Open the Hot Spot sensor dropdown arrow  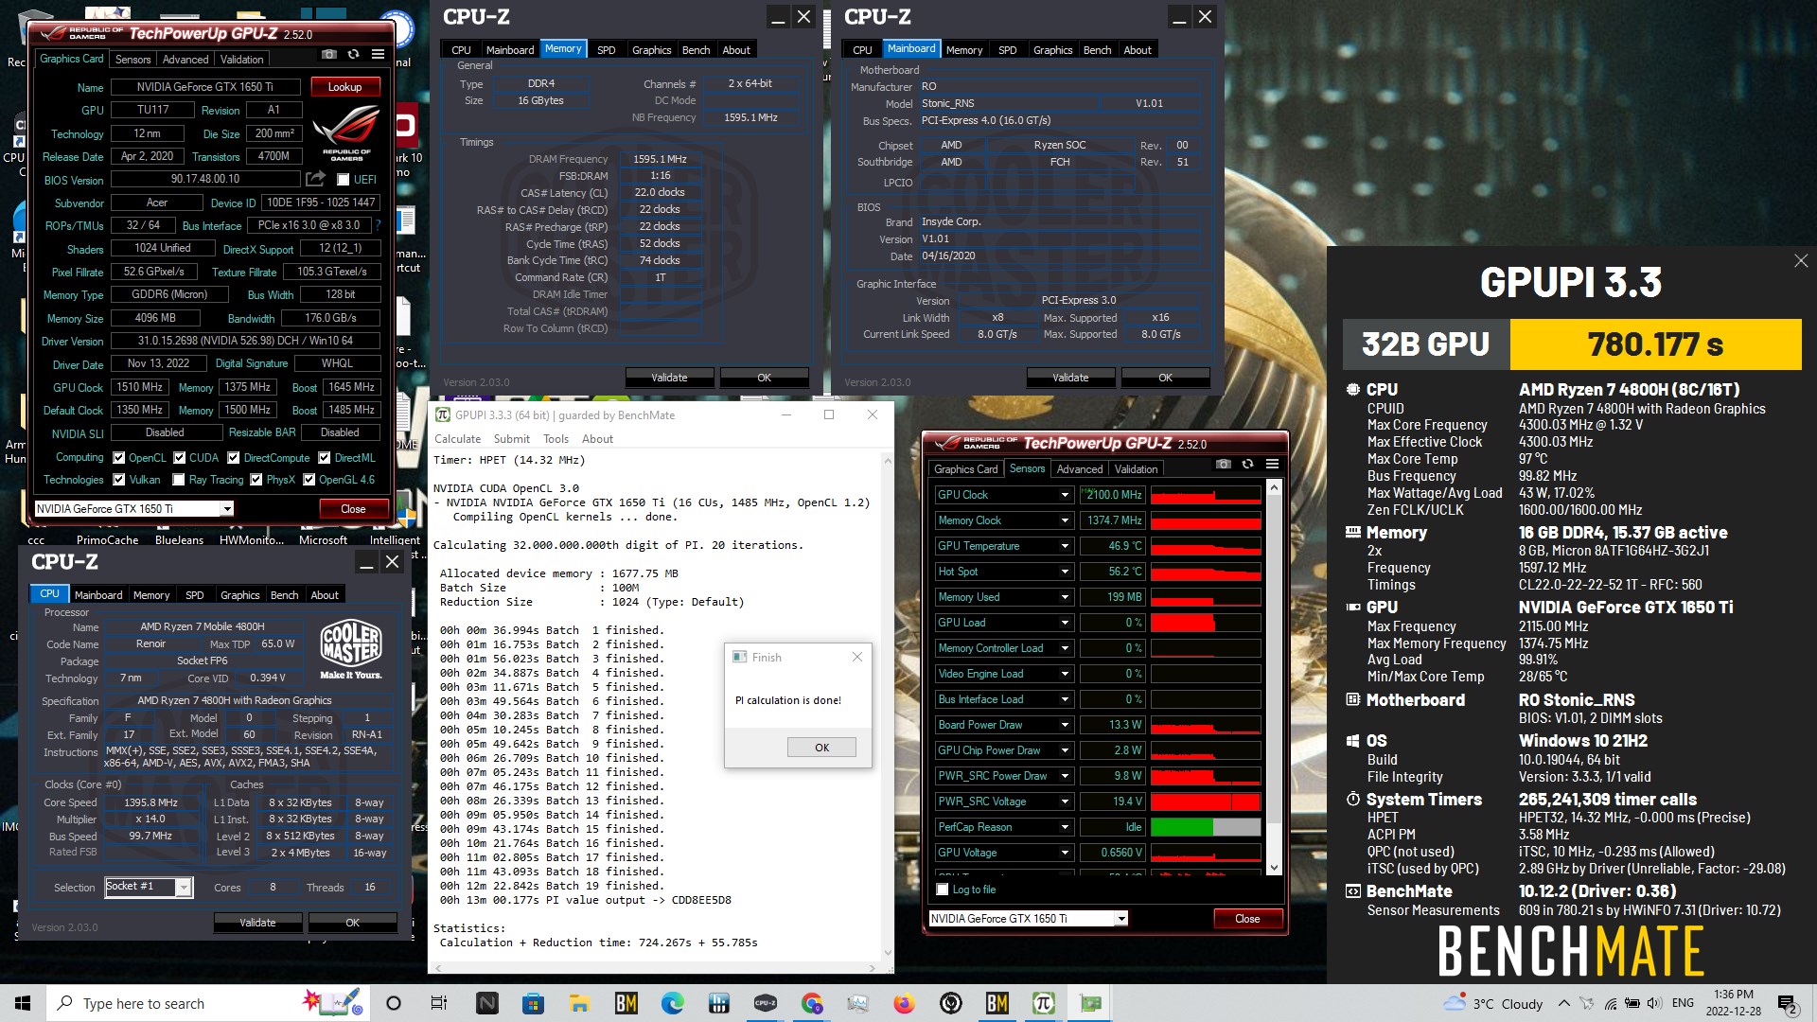click(1065, 572)
